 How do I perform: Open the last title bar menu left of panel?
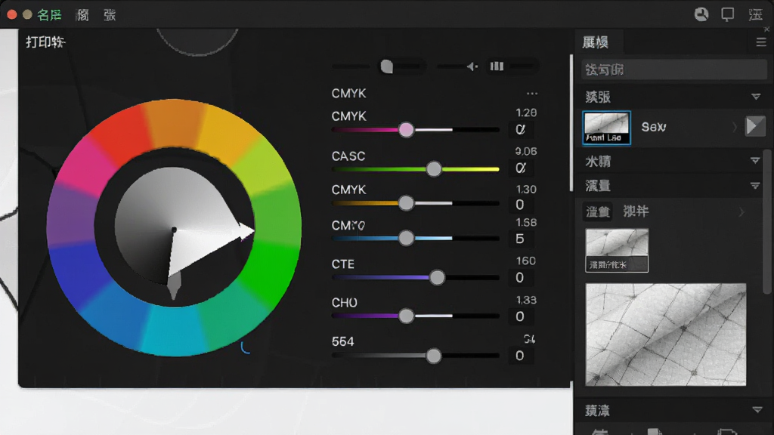tap(110, 15)
